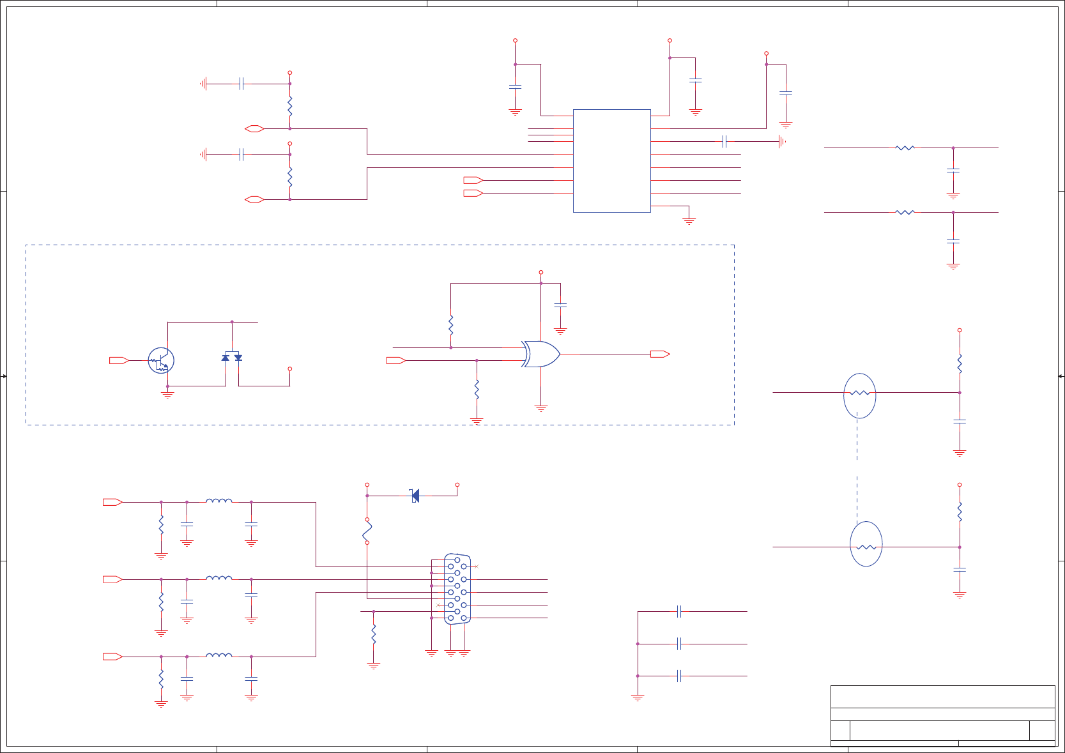The height and width of the screenshot is (753, 1065).
Task: Click the ground symbol beneath the XOR gate
Action: click(x=541, y=408)
